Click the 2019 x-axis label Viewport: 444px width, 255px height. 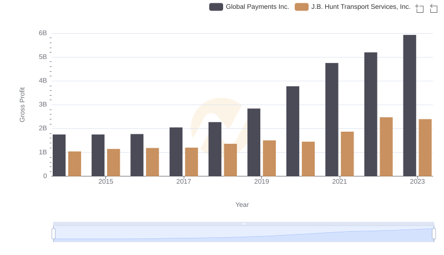point(261,181)
